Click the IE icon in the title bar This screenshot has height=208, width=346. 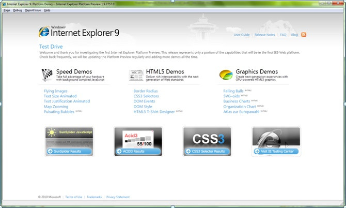tap(4, 4)
